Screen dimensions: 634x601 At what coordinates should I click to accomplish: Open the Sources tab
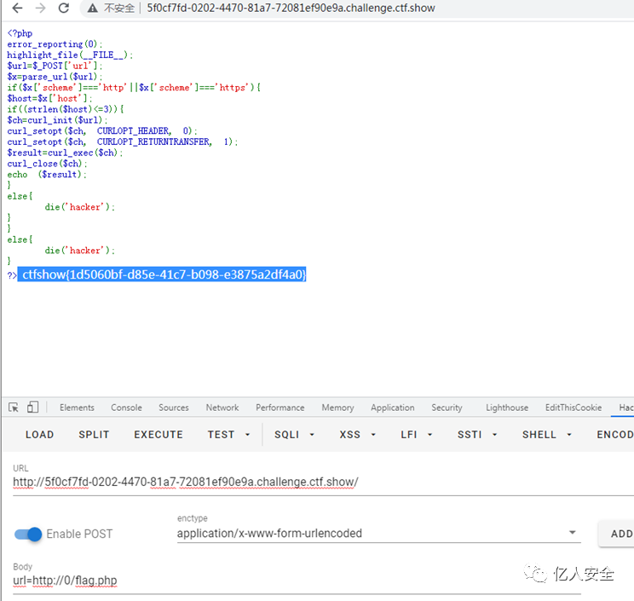(x=174, y=407)
